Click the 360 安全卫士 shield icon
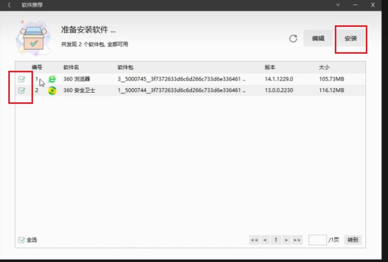The width and height of the screenshot is (388, 262). click(x=52, y=90)
